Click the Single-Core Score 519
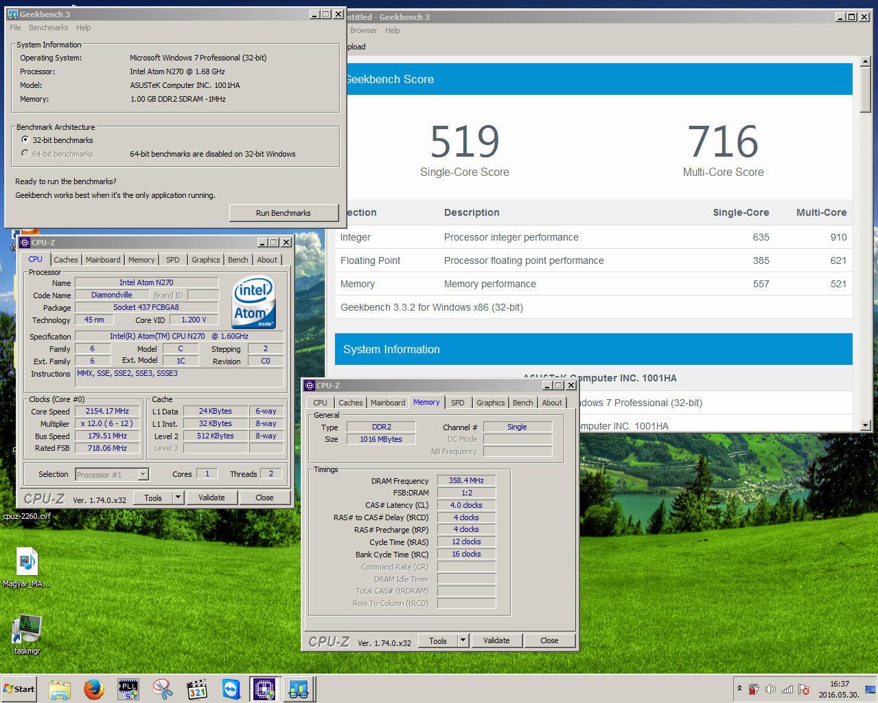The image size is (878, 703). click(x=465, y=142)
